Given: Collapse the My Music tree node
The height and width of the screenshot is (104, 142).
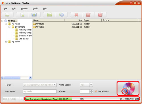Looking at the screenshot, I should (x=6, y=24).
